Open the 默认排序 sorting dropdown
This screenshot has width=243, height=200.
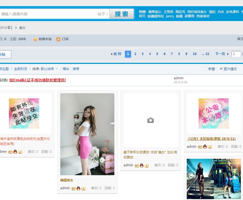tap(50, 69)
